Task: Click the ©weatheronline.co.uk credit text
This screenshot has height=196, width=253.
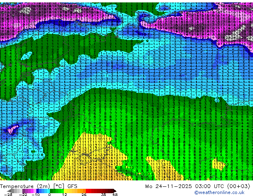Action: (x=219, y=192)
